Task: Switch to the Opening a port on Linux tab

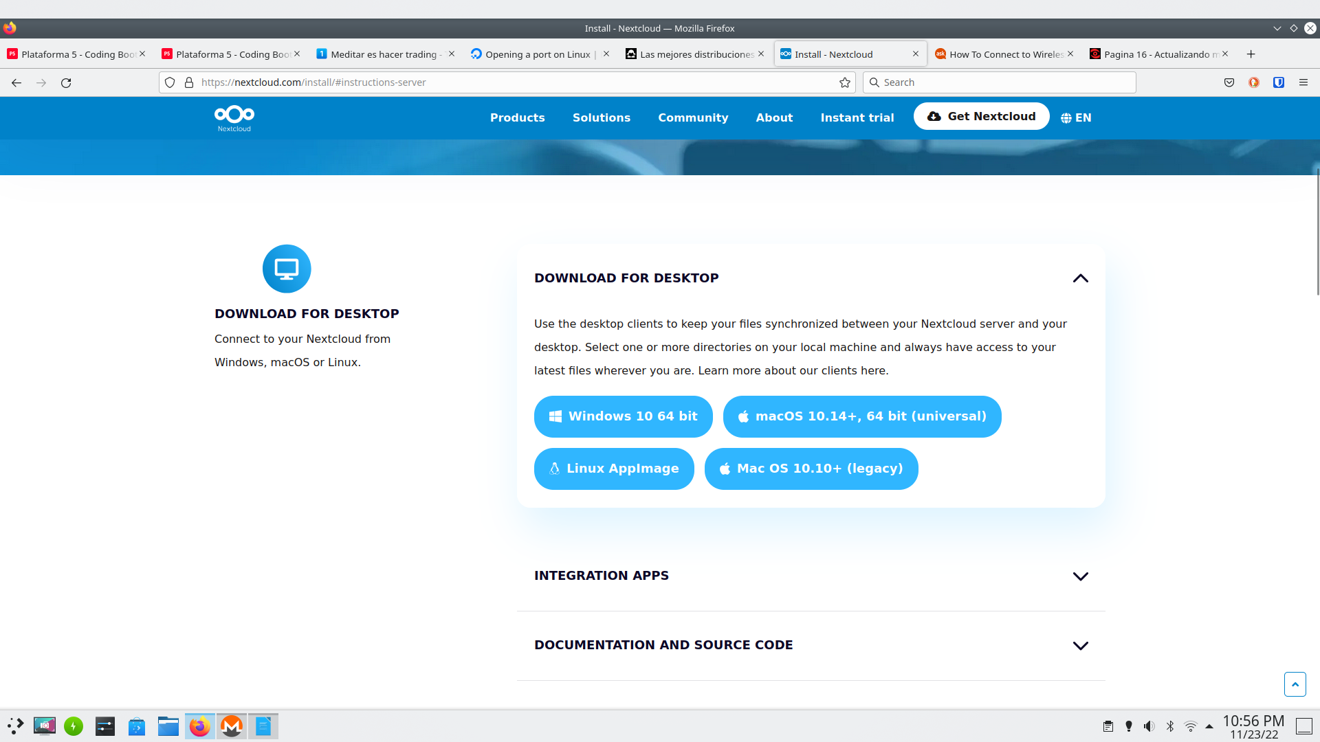Action: [x=537, y=54]
